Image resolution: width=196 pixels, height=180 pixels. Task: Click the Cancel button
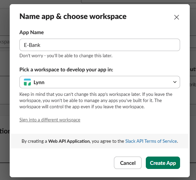coord(128,163)
